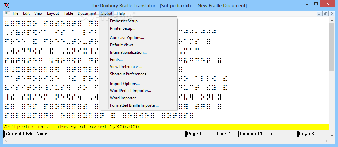
Task: Click the vertical scrollbar up arrow
Action: [332, 20]
